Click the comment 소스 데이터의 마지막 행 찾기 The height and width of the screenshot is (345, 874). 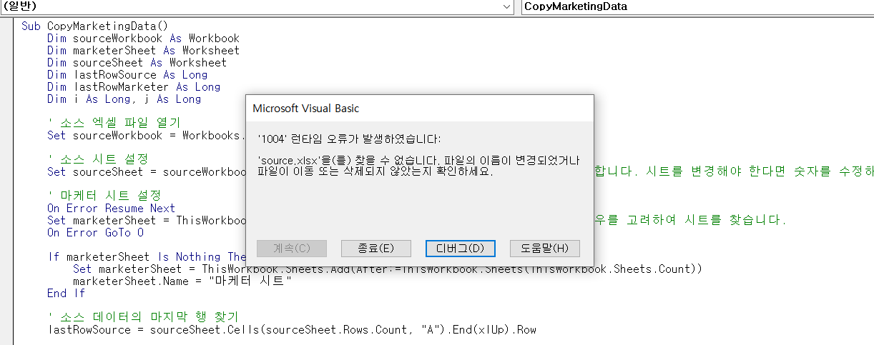142,317
